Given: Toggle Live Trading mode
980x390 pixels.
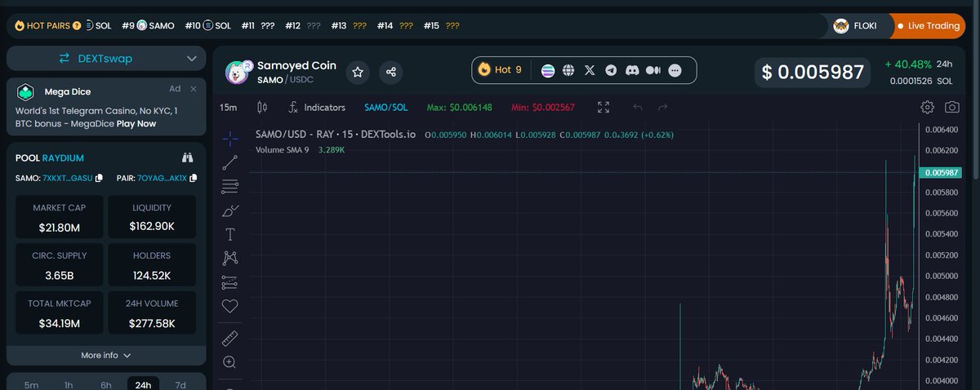Looking at the screenshot, I should (929, 26).
